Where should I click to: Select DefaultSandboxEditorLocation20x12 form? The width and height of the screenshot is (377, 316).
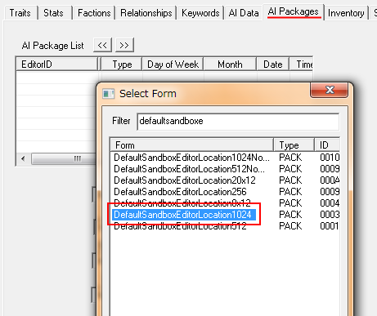coord(185,180)
